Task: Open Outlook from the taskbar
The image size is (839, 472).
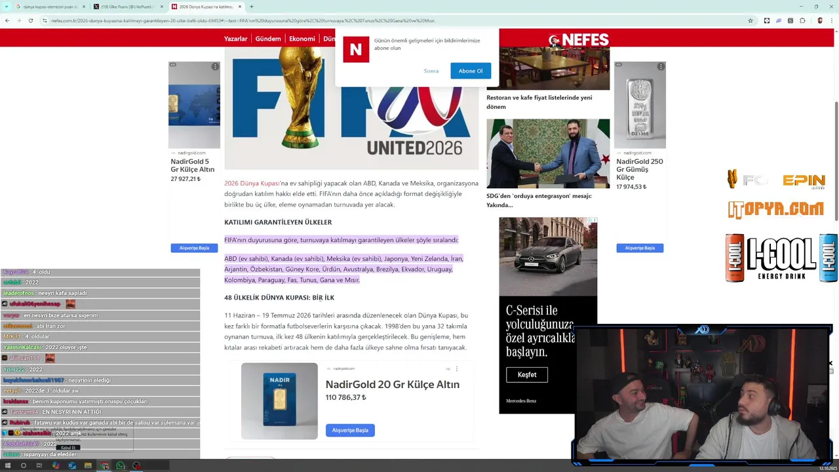Action: coord(72,465)
